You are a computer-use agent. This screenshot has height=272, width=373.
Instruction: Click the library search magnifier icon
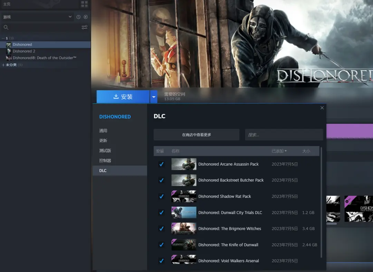6,27
